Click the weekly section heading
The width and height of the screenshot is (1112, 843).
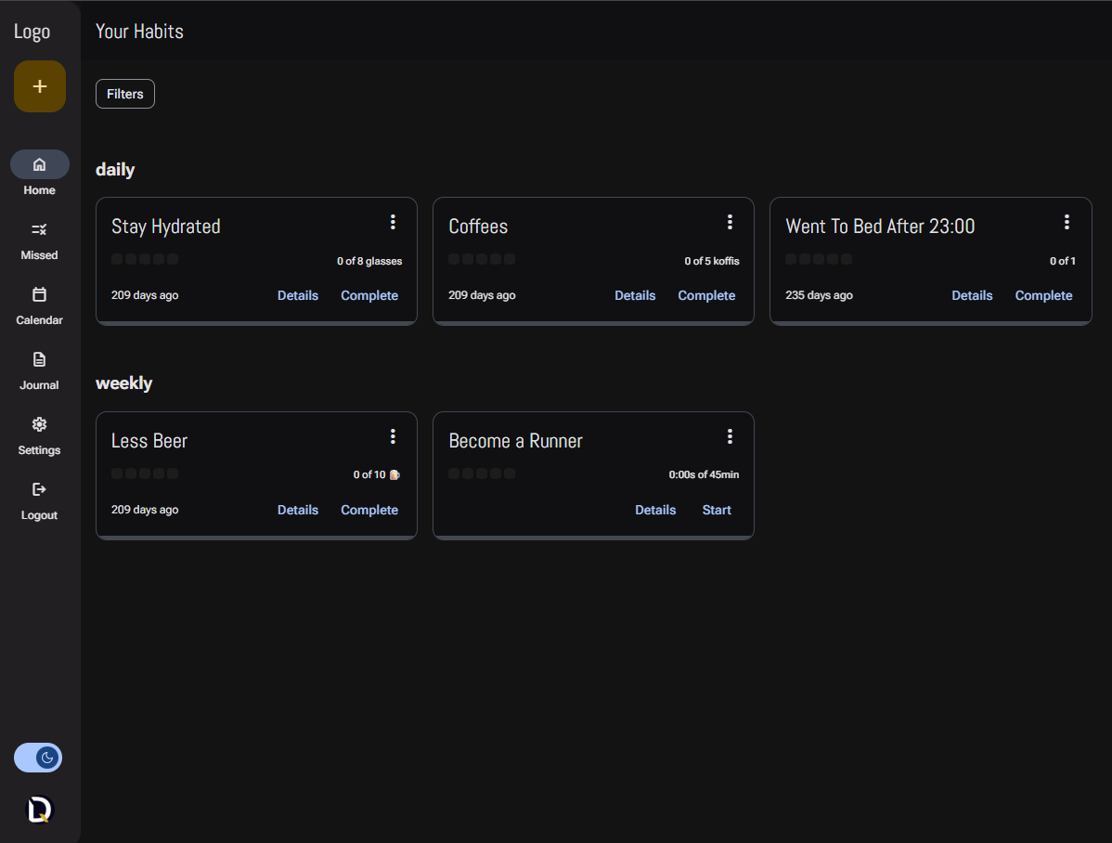[123, 383]
